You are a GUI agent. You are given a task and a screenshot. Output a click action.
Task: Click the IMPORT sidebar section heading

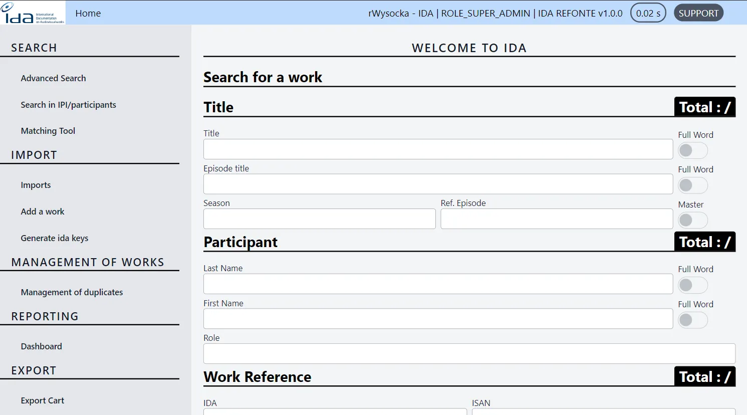coord(34,155)
